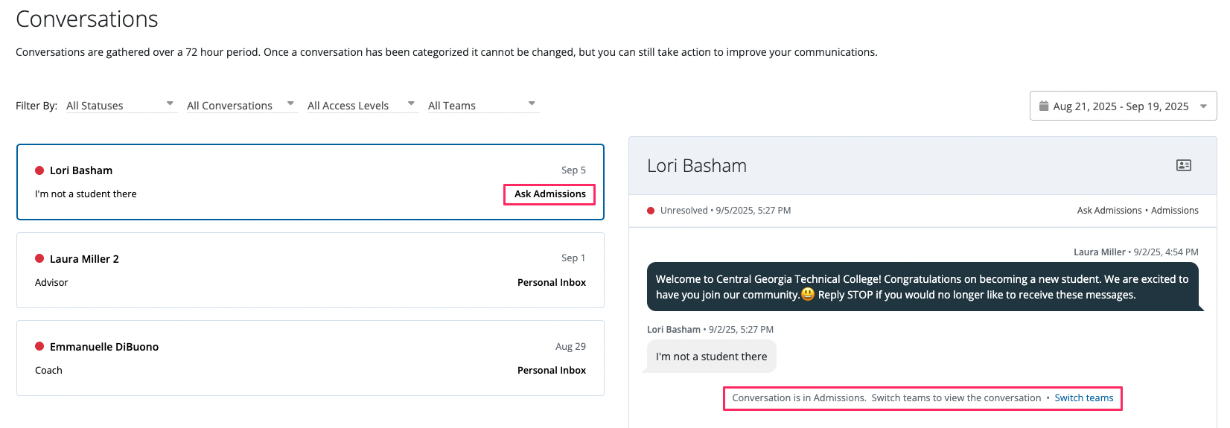This screenshot has height=428, width=1230.
Task: Click the calendar icon in the date range picker
Action: click(x=1044, y=106)
